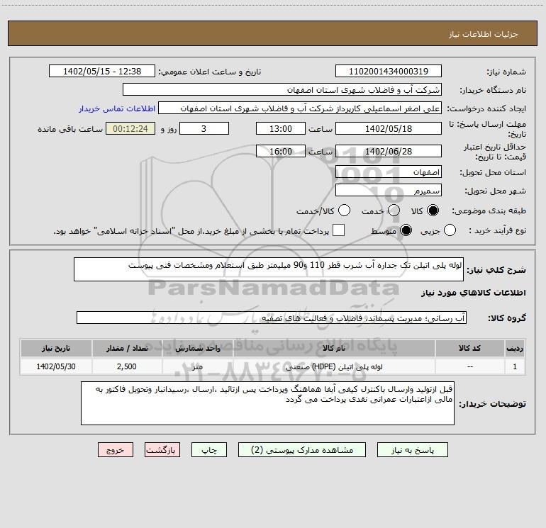Click the general need description field
This screenshot has height=528, width=546.
269,269
